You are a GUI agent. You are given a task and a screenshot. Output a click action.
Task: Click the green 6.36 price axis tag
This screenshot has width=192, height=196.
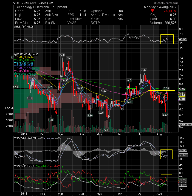182,89
